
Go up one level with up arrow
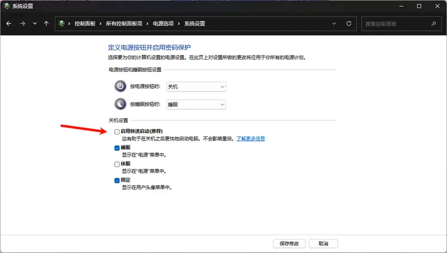pos(46,23)
